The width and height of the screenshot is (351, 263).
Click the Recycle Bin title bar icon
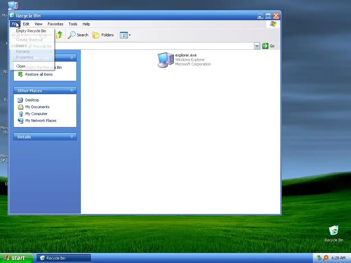coord(12,15)
